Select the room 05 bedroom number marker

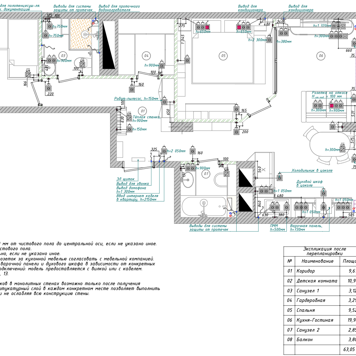pos(223,56)
